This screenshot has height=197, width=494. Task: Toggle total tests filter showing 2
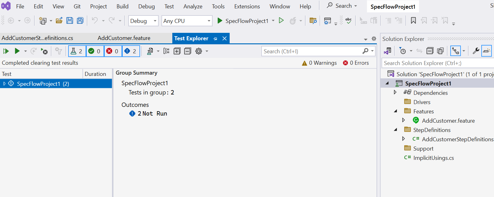click(77, 51)
